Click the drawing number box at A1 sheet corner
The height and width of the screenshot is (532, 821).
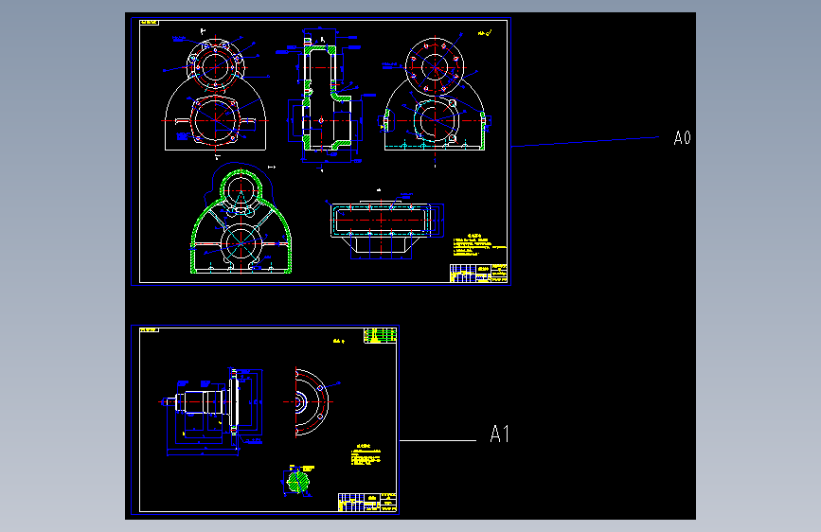150,330
